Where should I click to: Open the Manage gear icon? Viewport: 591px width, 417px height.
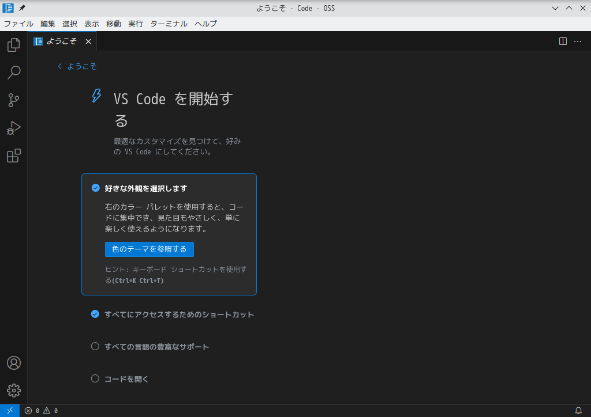(x=14, y=391)
